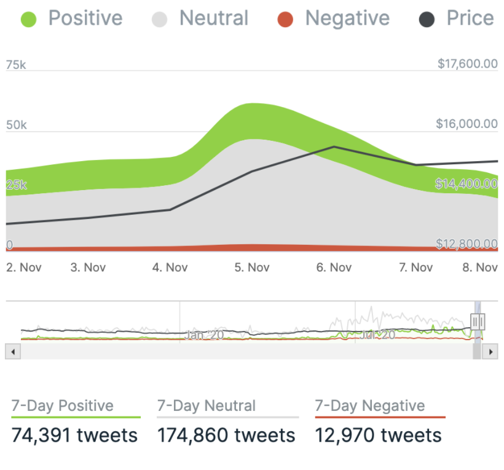
Task: Click the red Negative legend dot
Action: click(285, 19)
